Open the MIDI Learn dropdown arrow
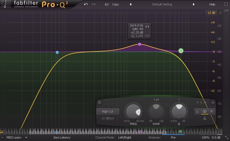 pyautogui.click(x=26, y=137)
